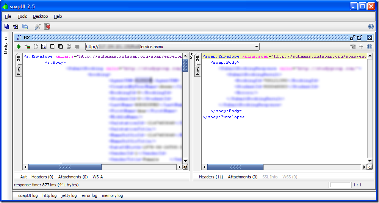Click the Exit soapUI red arrow icon

click(47, 27)
